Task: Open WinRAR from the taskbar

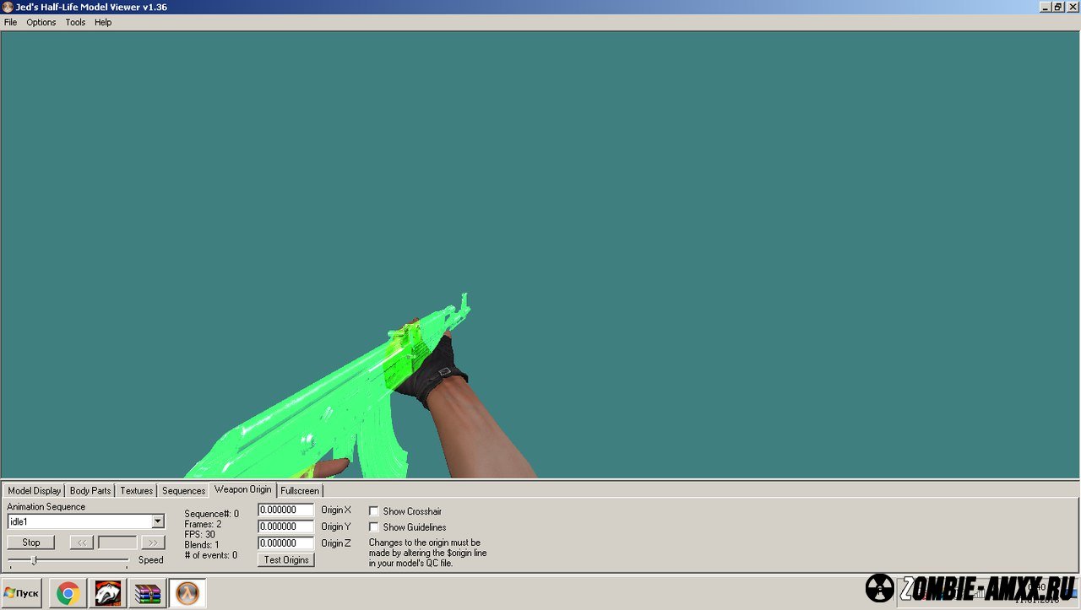Action: coord(148,593)
